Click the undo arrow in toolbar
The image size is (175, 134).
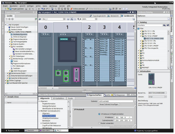(x=42, y=9)
